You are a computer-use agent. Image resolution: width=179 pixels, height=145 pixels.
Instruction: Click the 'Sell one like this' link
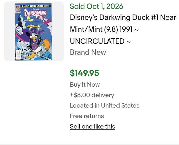coord(92,126)
